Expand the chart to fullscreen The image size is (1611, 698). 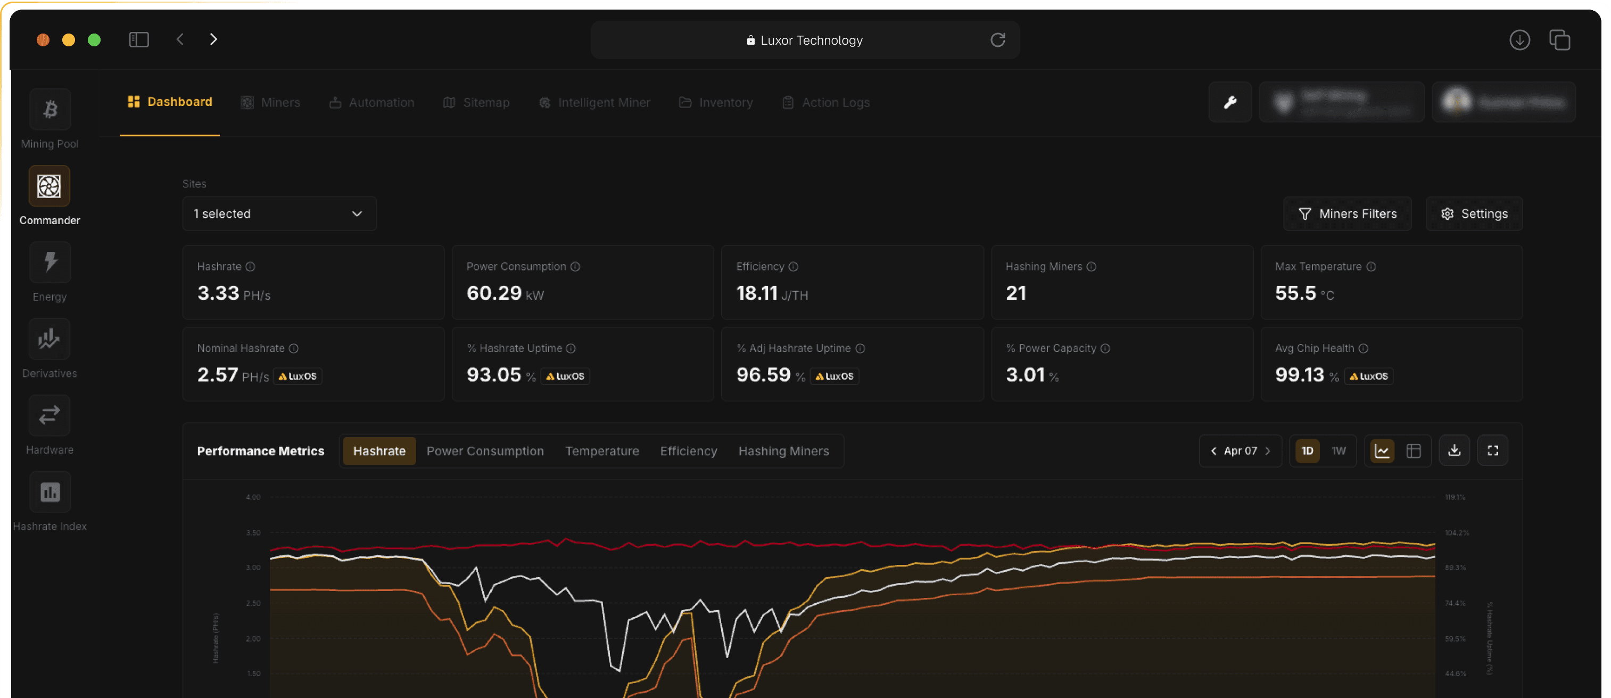point(1493,450)
